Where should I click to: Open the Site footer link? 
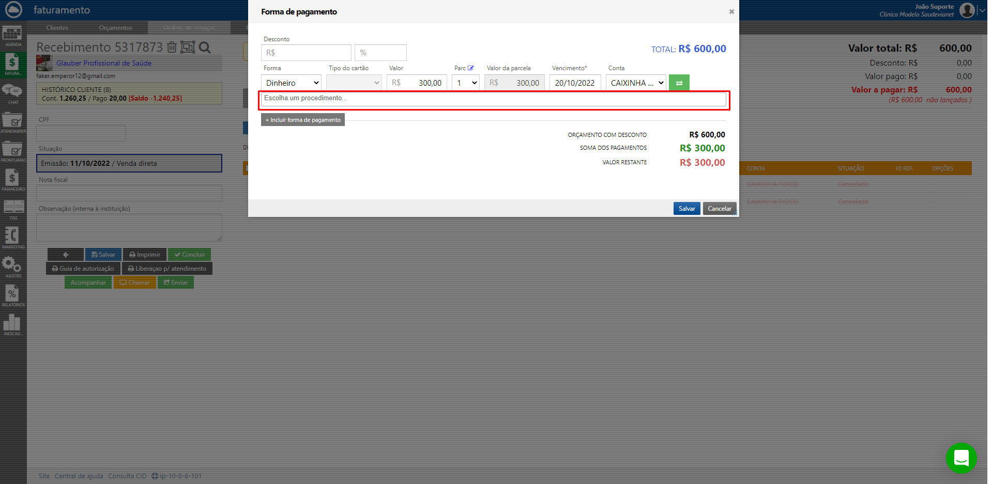[44, 476]
